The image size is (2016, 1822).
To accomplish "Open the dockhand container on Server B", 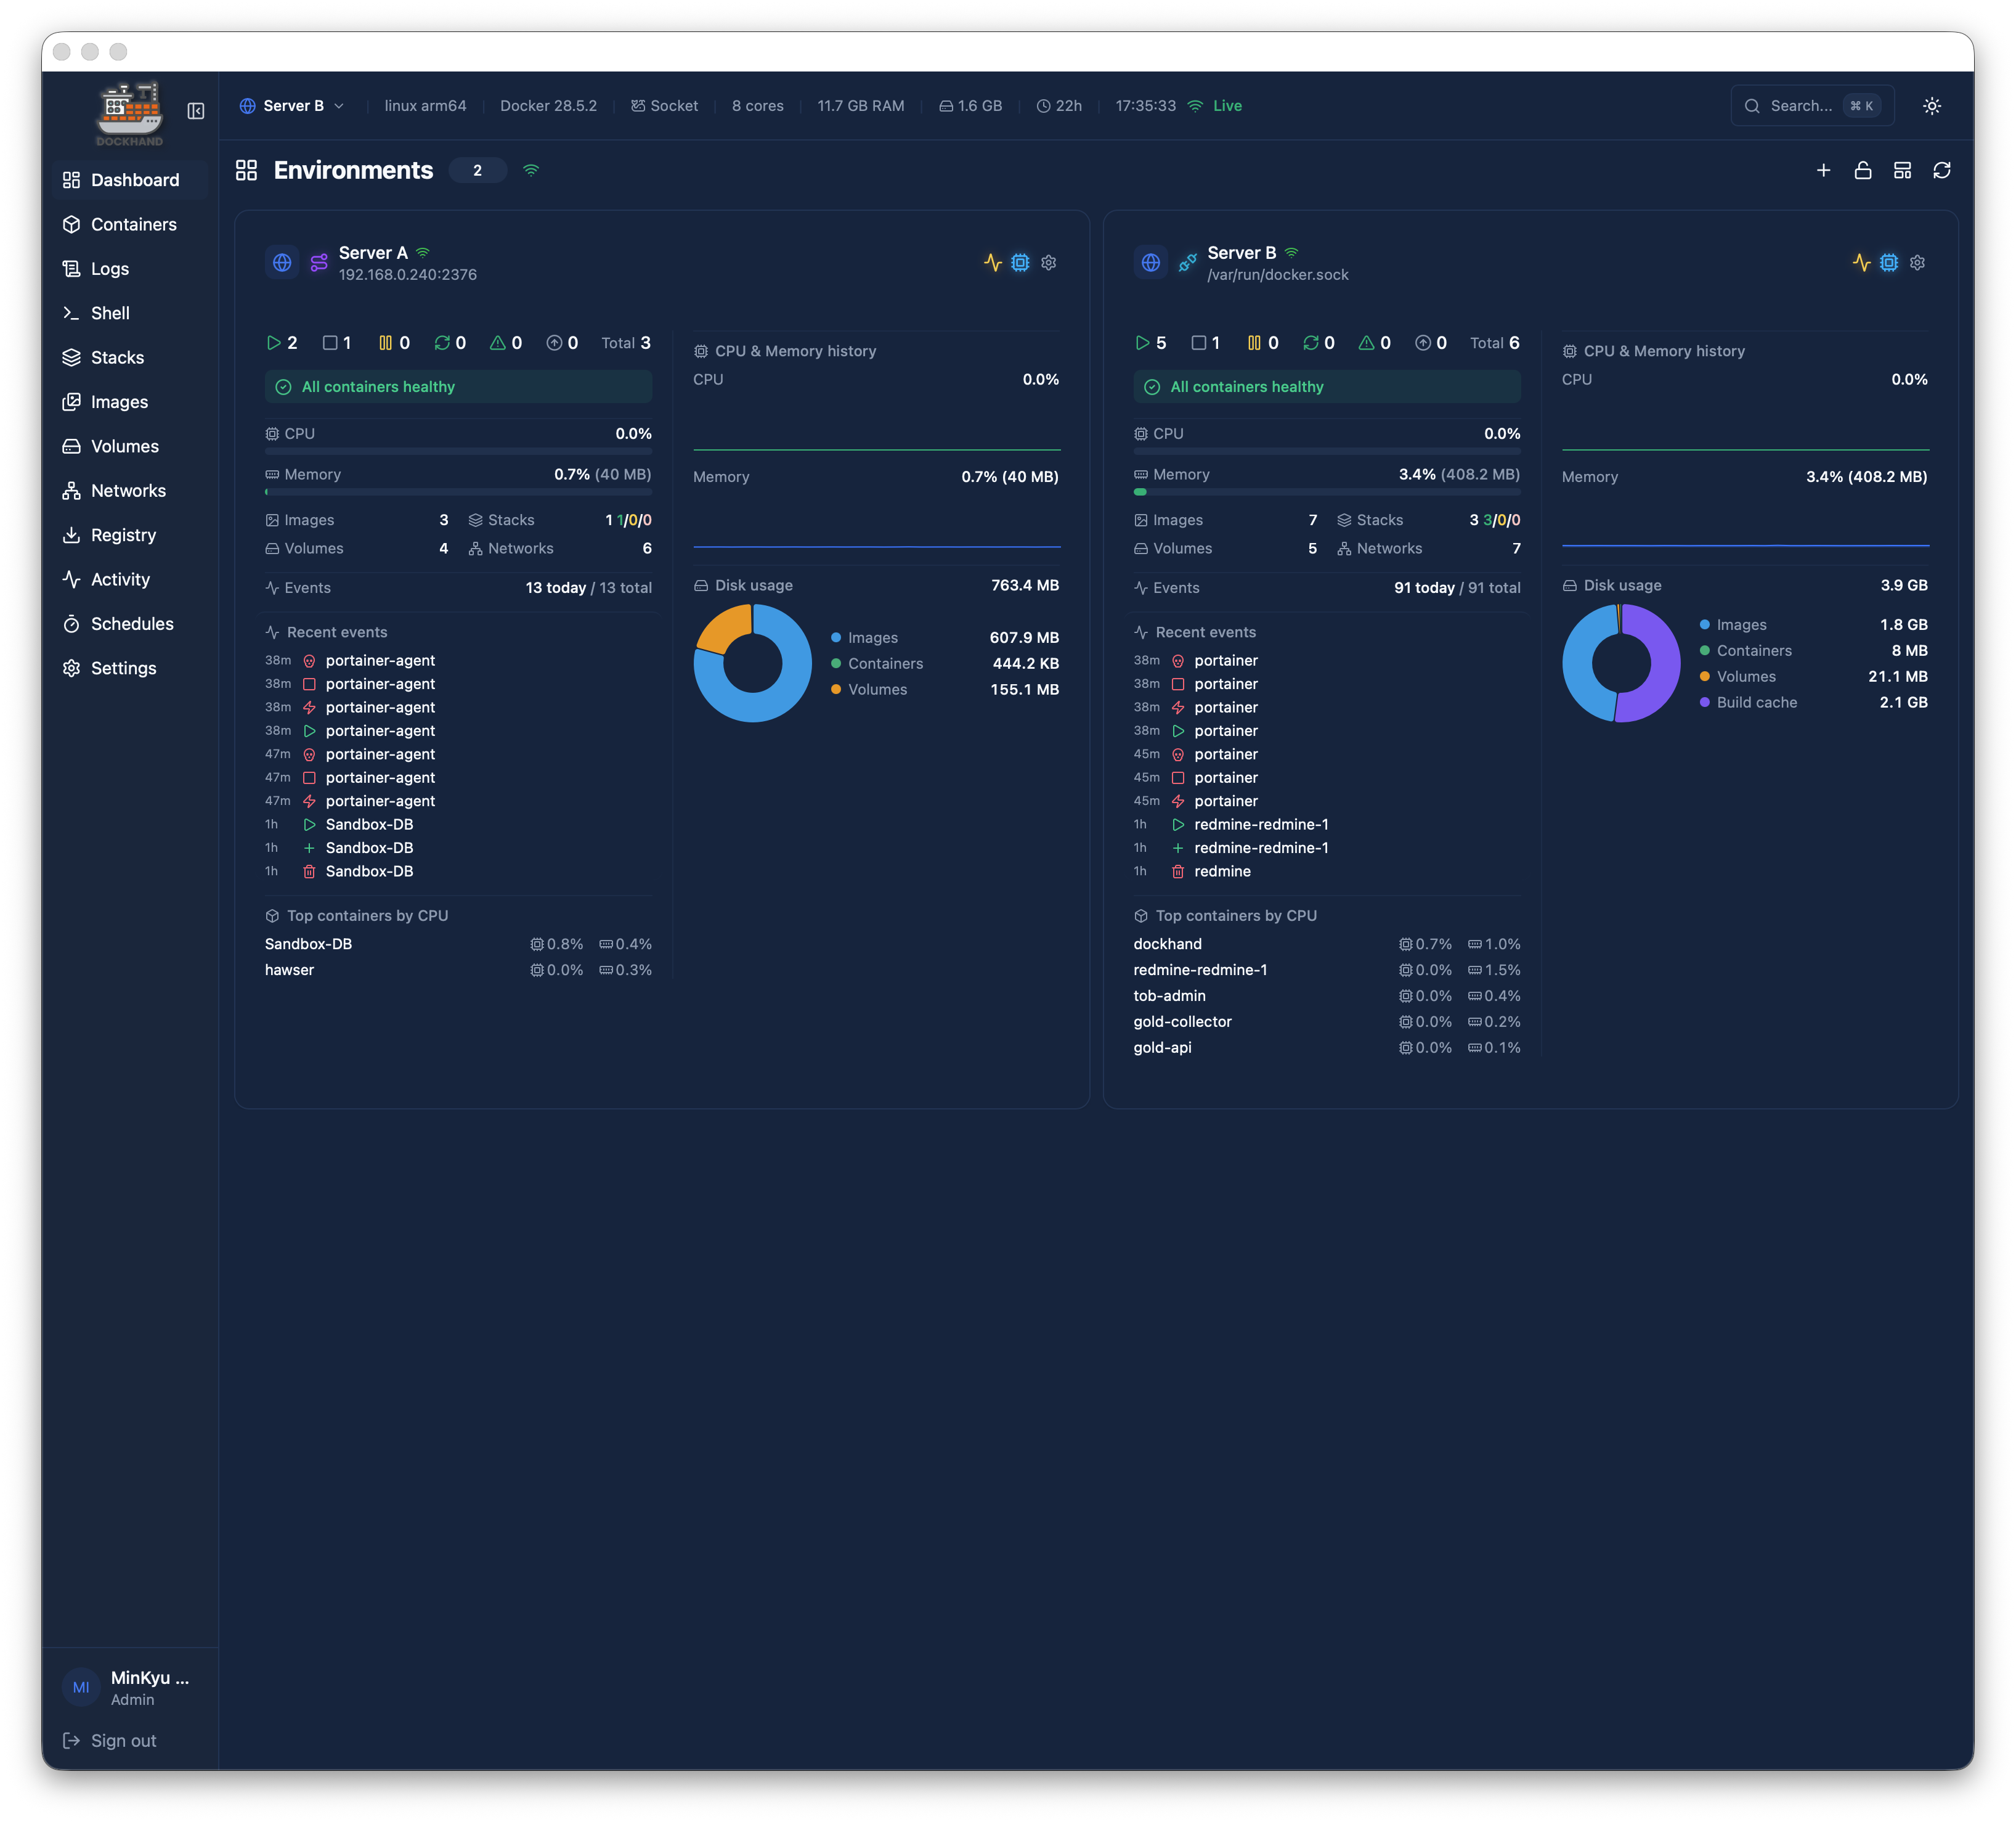I will [1167, 944].
